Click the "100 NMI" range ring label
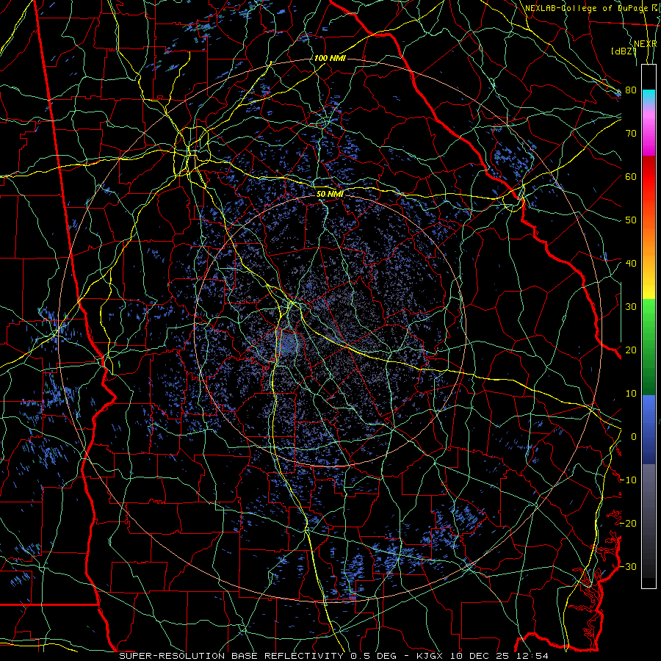The height and width of the screenshot is (661, 661). point(330,58)
